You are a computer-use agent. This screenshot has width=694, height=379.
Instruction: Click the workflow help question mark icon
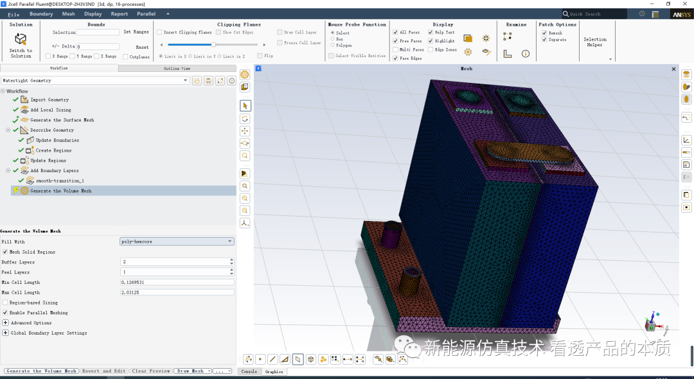[231, 81]
